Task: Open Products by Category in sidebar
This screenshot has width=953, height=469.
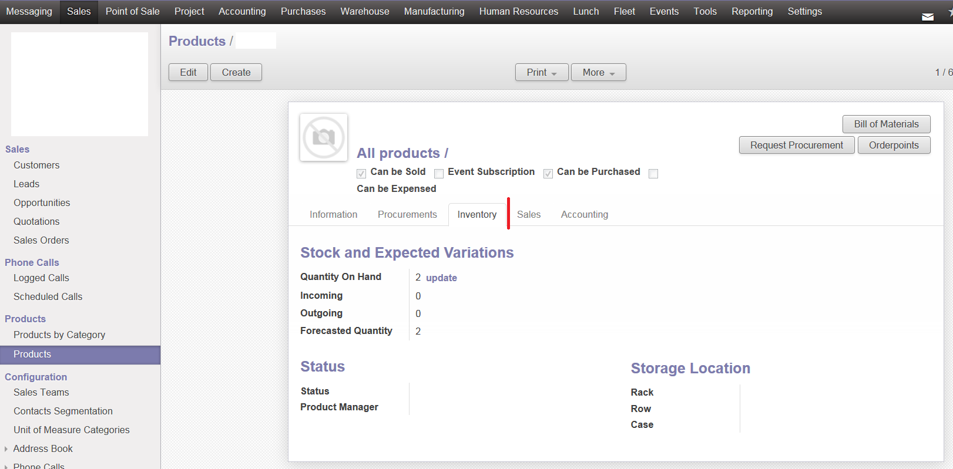Action: coord(59,335)
